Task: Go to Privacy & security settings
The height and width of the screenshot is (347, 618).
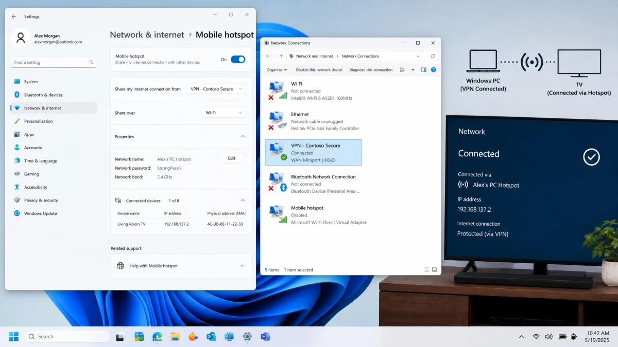Action: point(54,200)
